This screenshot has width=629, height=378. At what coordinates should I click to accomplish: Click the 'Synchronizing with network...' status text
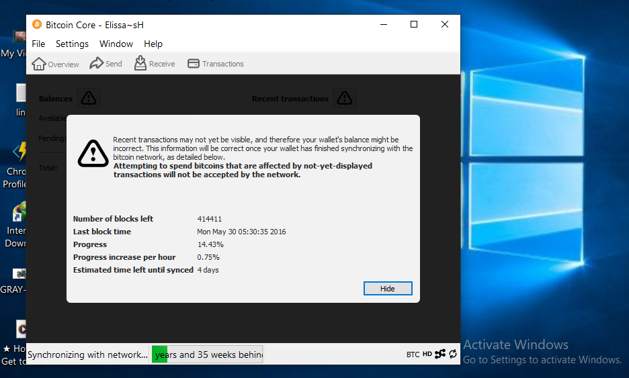point(87,355)
